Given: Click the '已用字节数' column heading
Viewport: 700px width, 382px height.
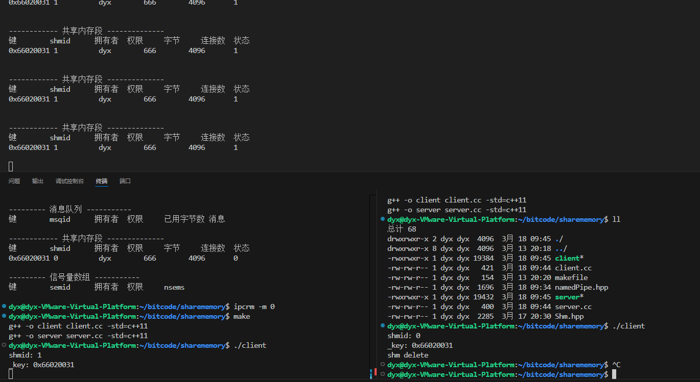Looking at the screenshot, I should (x=184, y=219).
